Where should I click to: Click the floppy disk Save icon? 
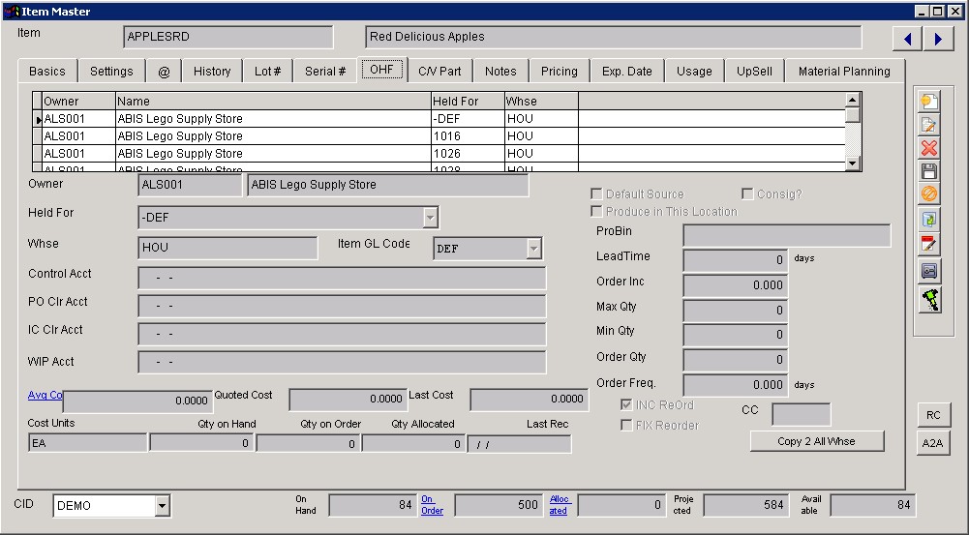tap(929, 171)
